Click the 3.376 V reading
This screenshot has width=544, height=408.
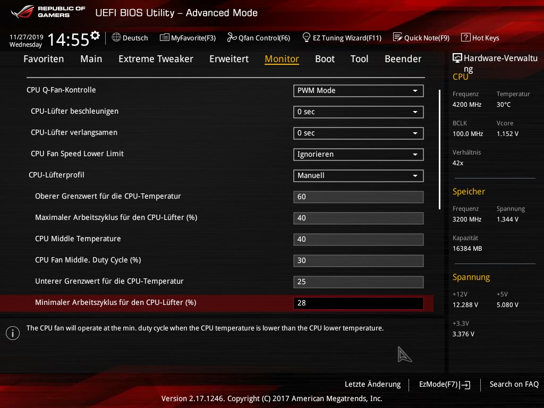[463, 334]
